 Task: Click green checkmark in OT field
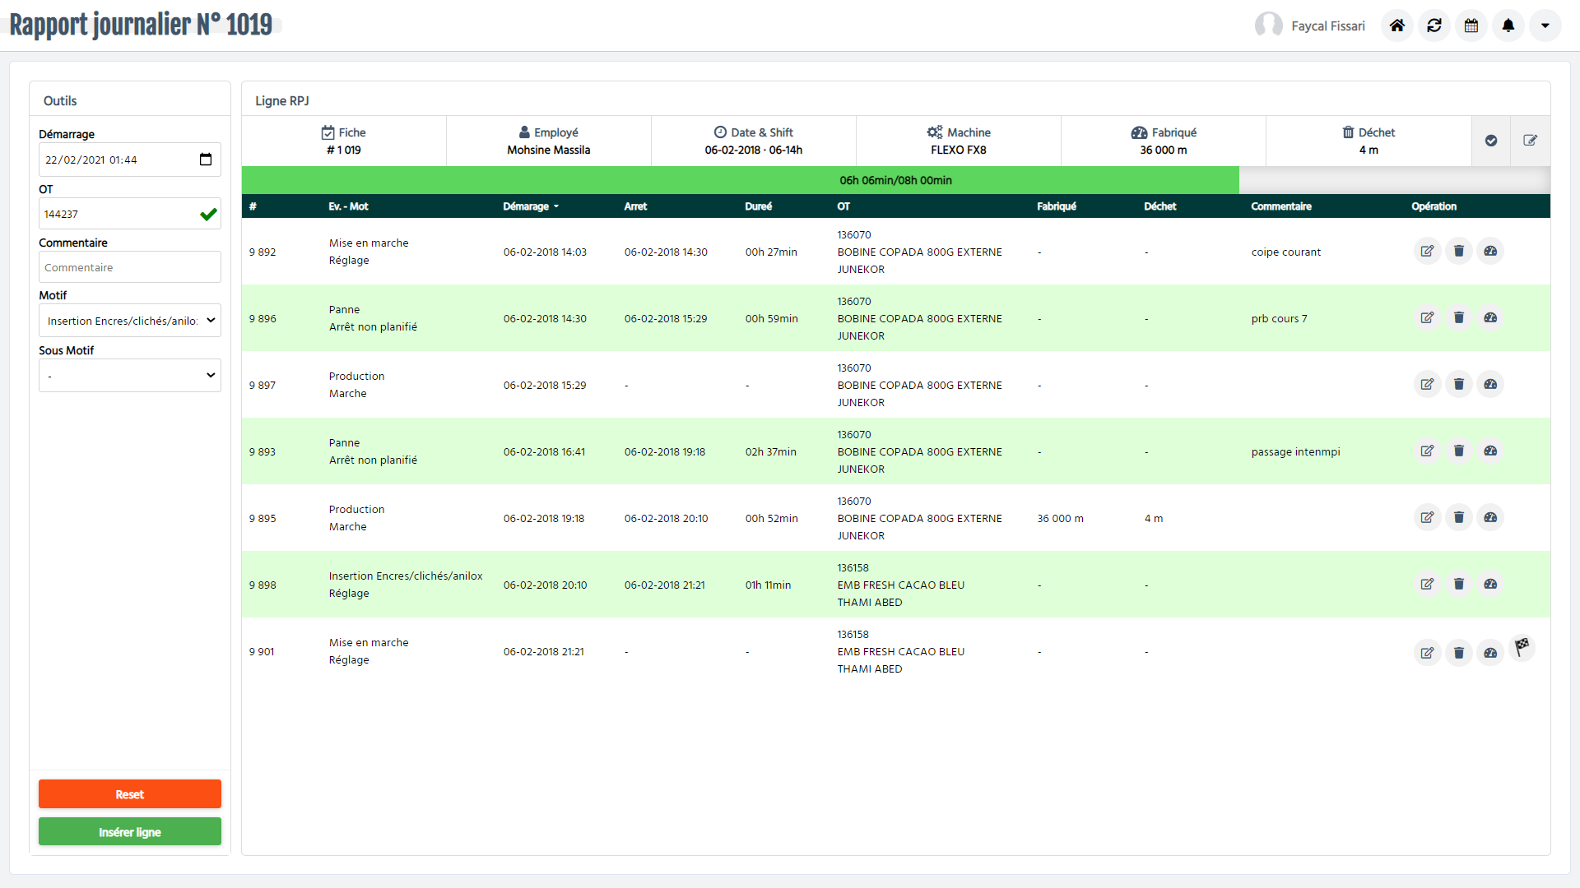coord(208,214)
